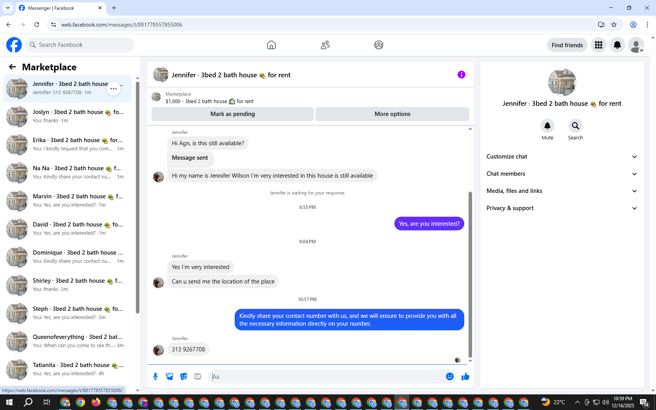Click the Find friends button
The width and height of the screenshot is (656, 410).
[x=567, y=45]
